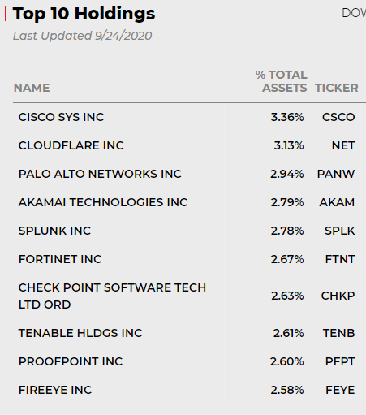The height and width of the screenshot is (415, 366).
Task: Select CHECK POINT SOFTWARE TECH LTD ORD
Action: point(112,296)
